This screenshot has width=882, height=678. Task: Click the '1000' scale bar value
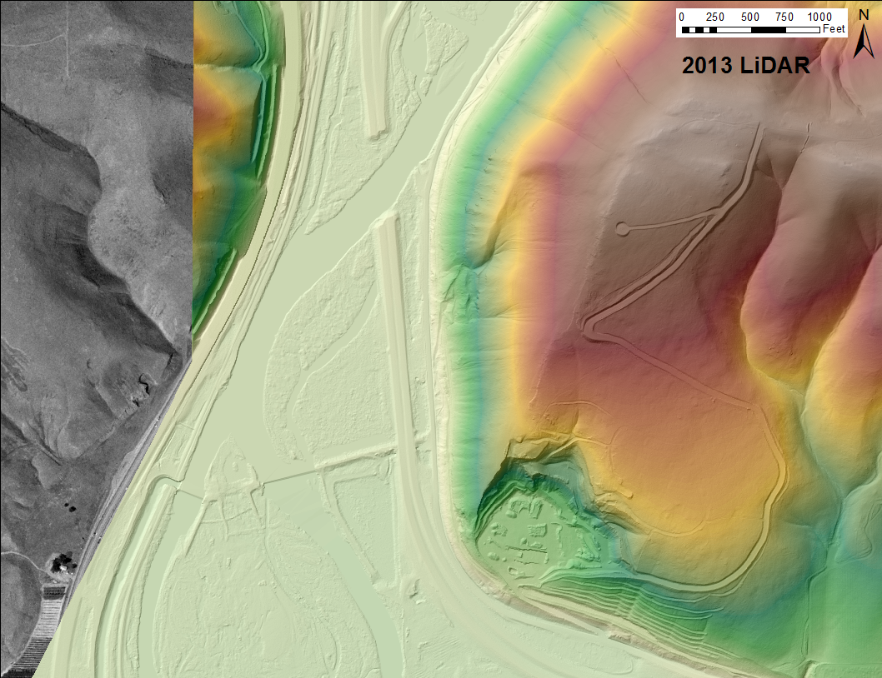819,17
